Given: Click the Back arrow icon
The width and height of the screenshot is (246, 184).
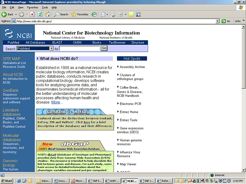Looking at the screenshot, I should click(4, 14).
